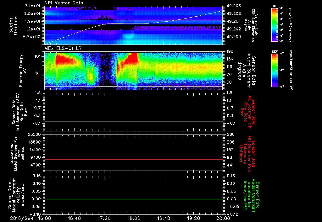
Task: Click the 23500 scanner position tick label
Action: [x=34, y=135]
